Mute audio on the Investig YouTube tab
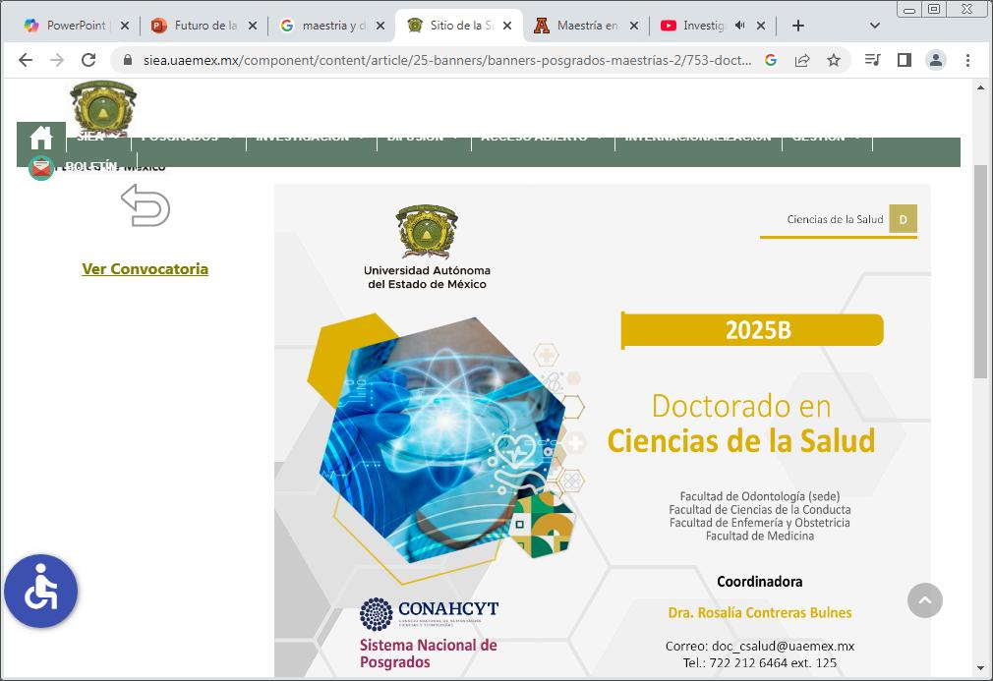 [739, 26]
